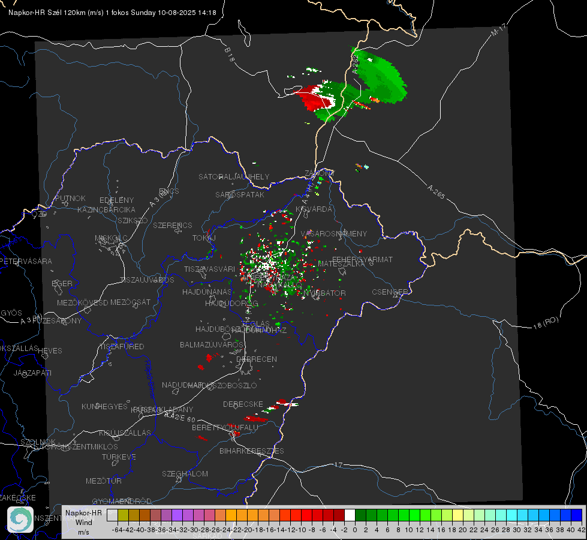Image resolution: width=587 pixels, height=540 pixels.
Task: Click the TOKAJ city label
Action: (204, 238)
